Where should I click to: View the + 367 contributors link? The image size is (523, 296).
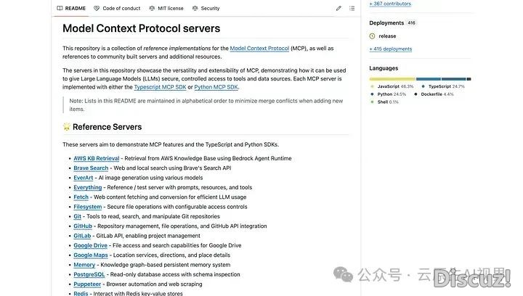point(390,4)
